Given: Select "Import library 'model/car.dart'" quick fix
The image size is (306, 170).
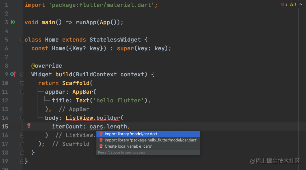Looking at the screenshot, I should 132,134.
